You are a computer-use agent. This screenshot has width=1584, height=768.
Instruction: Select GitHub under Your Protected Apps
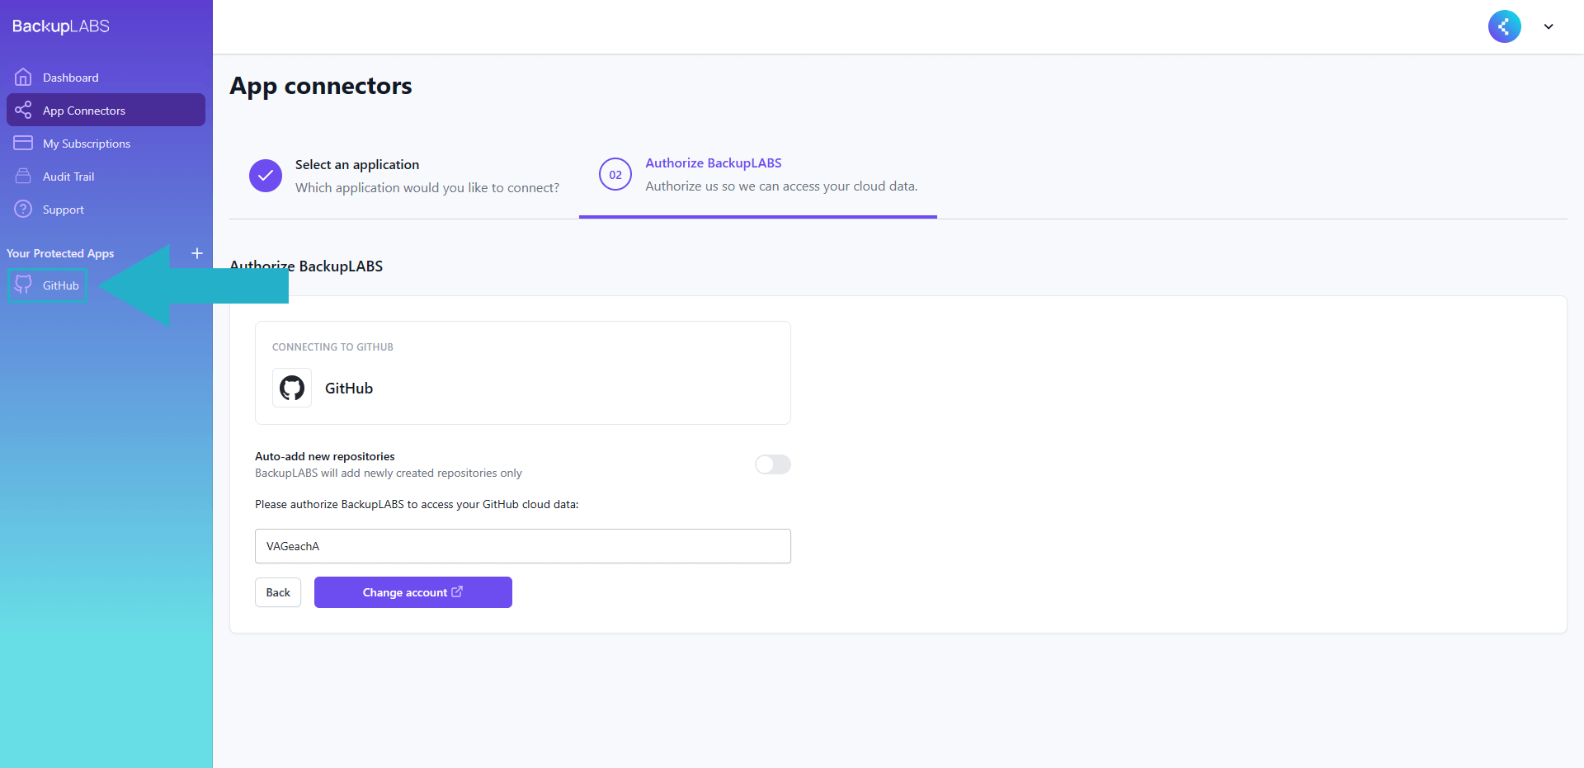tap(48, 285)
